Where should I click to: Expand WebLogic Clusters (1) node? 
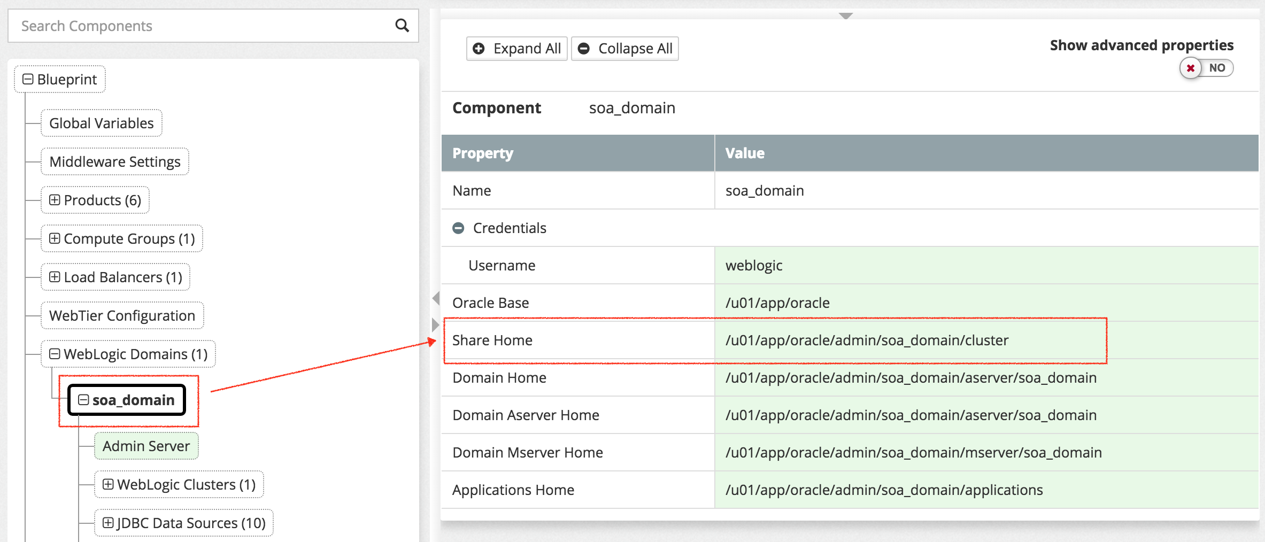[x=108, y=484]
